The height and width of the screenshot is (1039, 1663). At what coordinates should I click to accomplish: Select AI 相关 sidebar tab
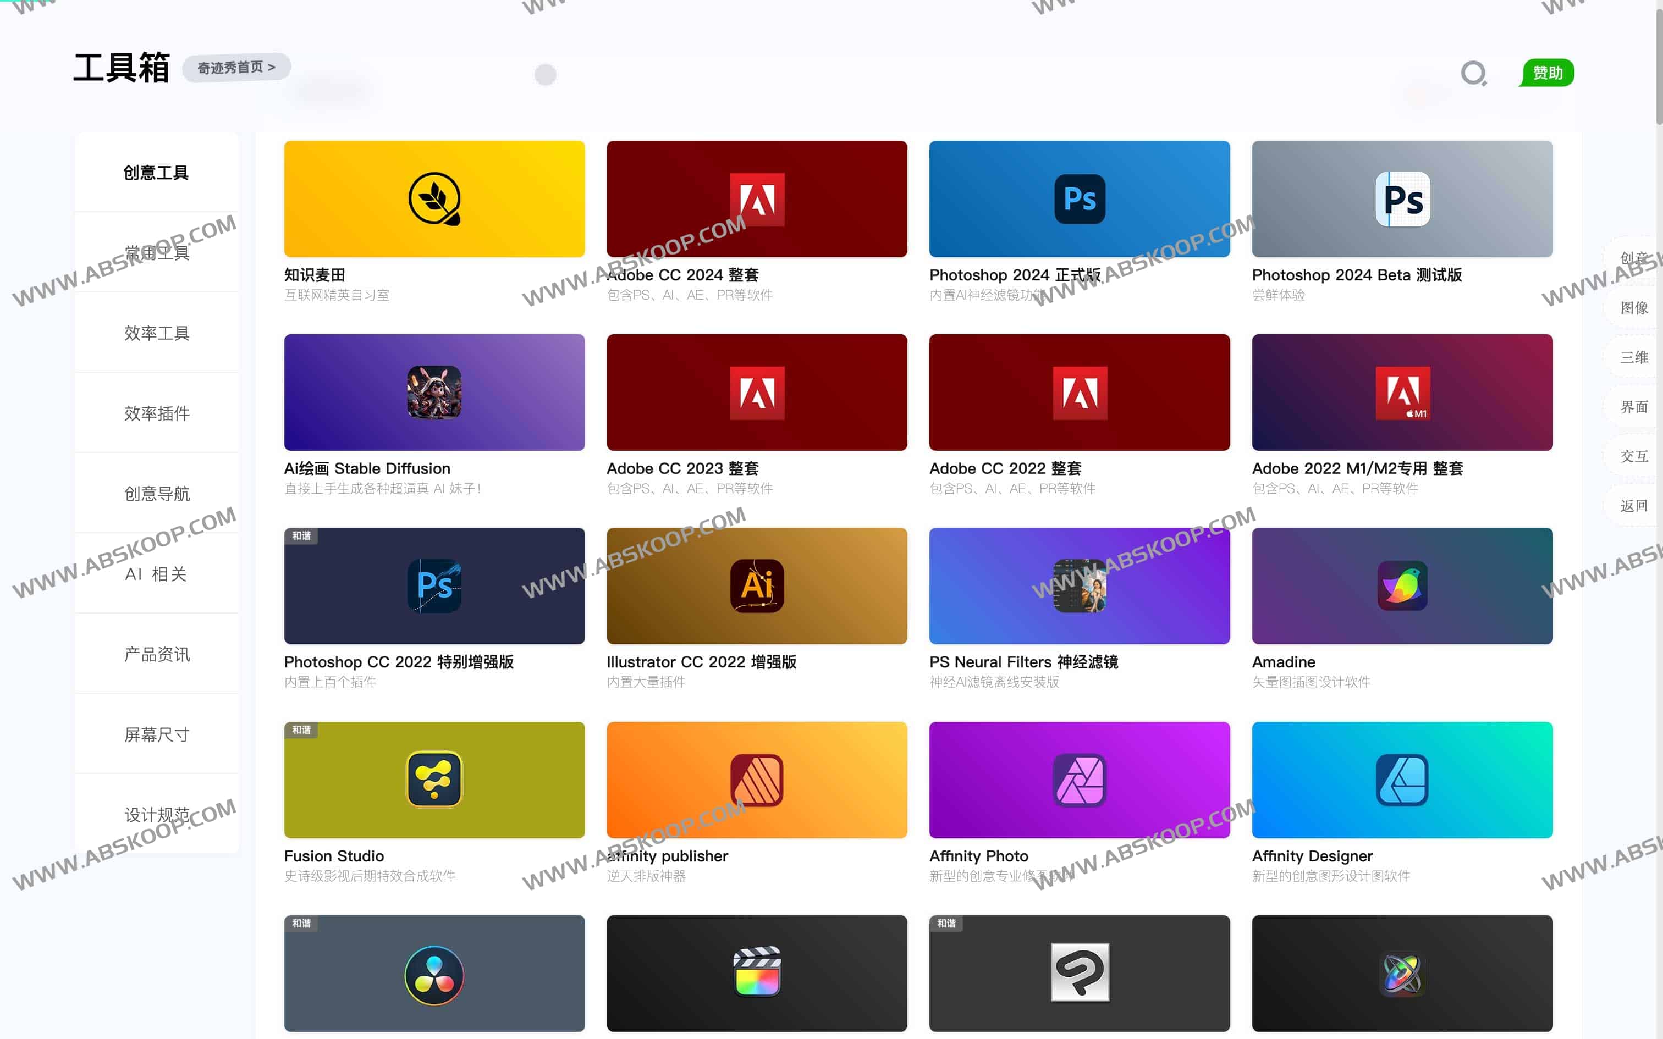(x=157, y=574)
